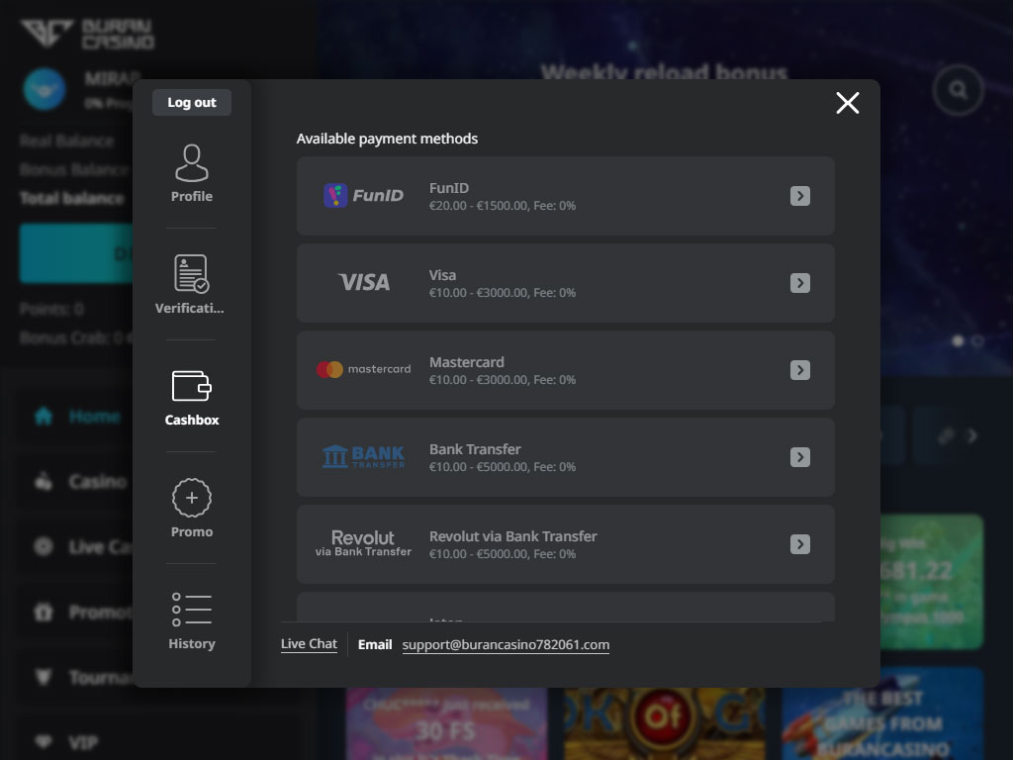Viewport: 1013px width, 760px height.
Task: Click the support@burancasino782061.com email link
Action: [x=506, y=645]
